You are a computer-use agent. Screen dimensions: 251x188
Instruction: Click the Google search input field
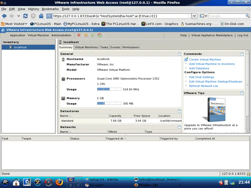[x=227, y=16]
